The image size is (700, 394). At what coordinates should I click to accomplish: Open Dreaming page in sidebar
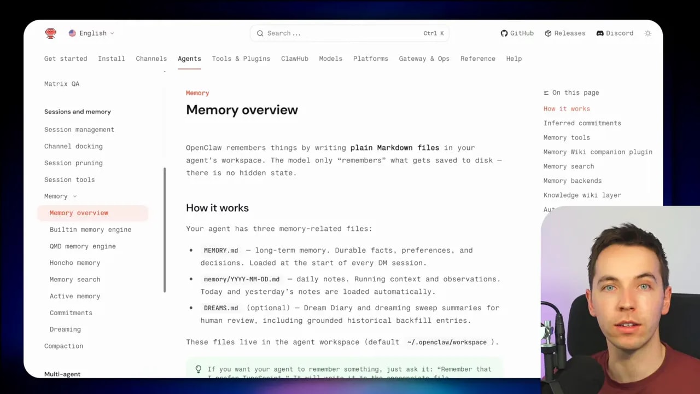point(65,329)
